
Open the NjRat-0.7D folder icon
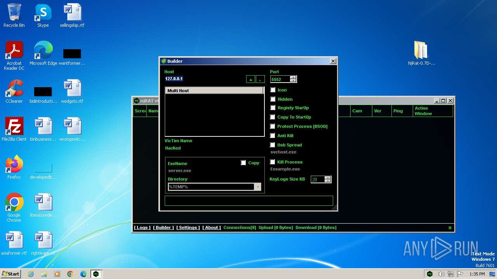(421, 53)
